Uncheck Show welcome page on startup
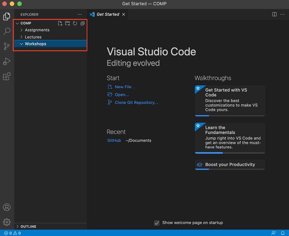The image size is (289, 236). [x=157, y=223]
